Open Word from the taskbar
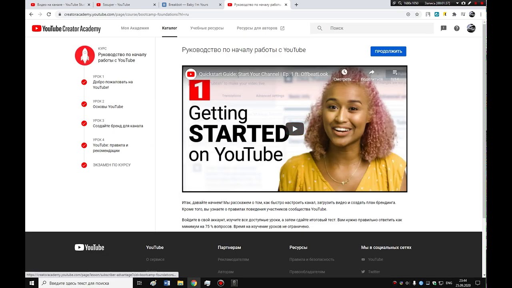 167,283
